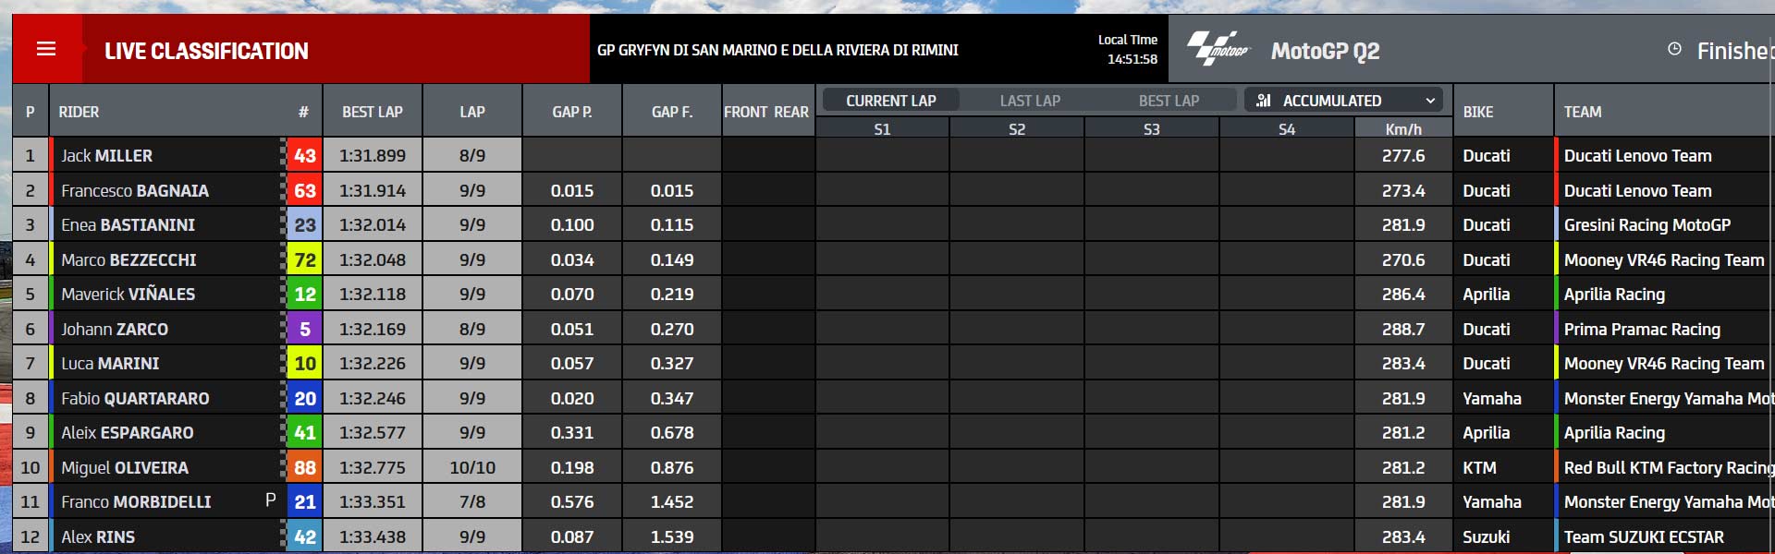Click the green number 41 badge
Image resolution: width=1775 pixels, height=554 pixels.
305,433
